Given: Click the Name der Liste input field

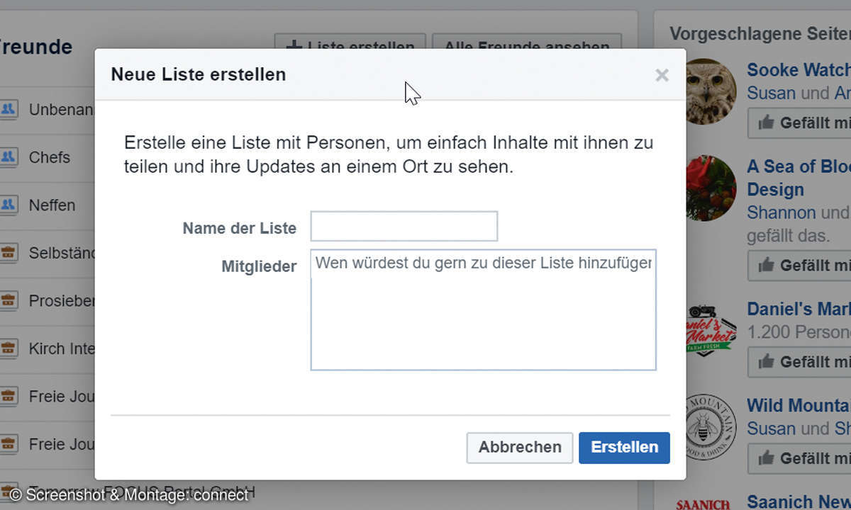Looking at the screenshot, I should [x=404, y=227].
